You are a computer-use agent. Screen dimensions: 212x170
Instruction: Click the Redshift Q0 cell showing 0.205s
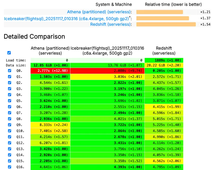point(164,71)
